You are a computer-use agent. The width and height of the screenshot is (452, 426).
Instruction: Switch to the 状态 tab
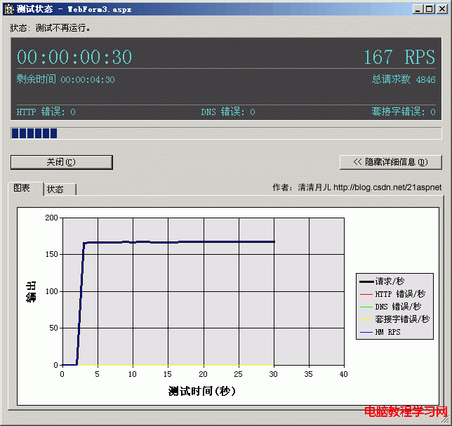coord(60,189)
